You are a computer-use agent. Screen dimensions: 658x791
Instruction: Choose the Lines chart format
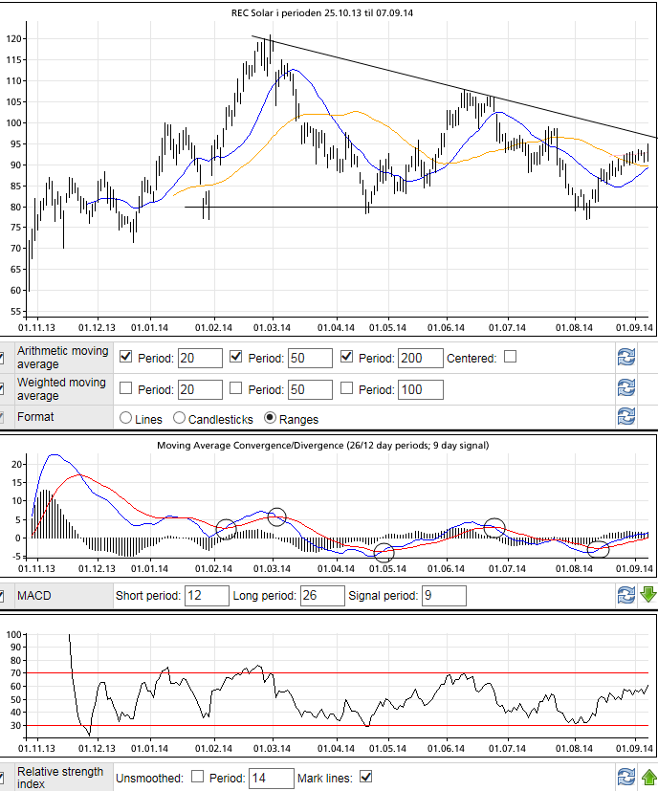tap(124, 418)
